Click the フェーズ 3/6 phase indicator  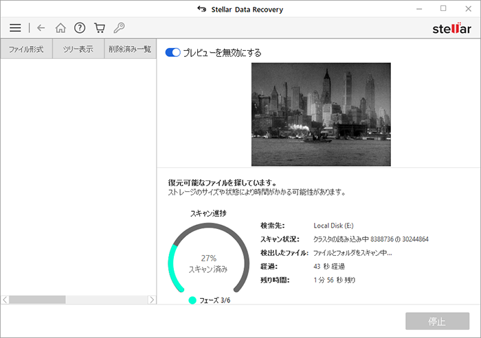coord(209,300)
